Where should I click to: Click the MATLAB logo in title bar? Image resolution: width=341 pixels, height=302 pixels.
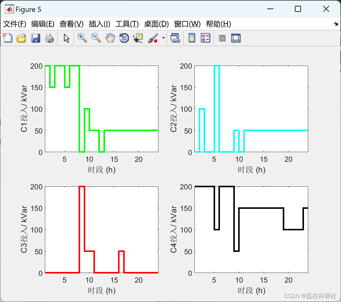[x=9, y=9]
